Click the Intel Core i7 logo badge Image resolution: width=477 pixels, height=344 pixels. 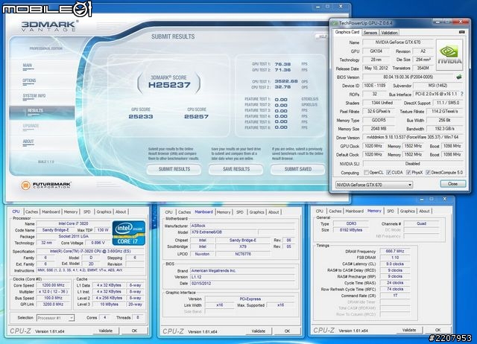tap(129, 233)
